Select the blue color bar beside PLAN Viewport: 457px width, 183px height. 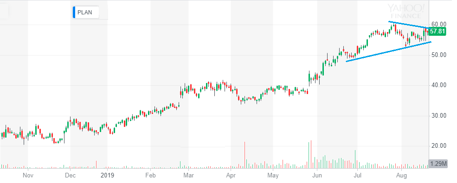74,13
